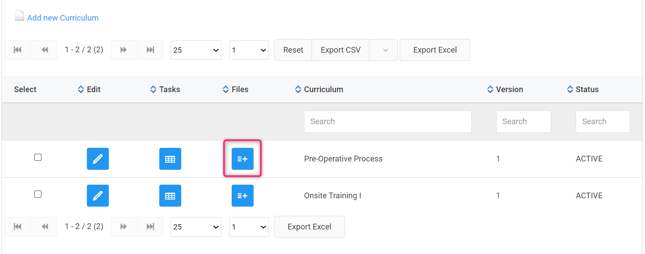This screenshot has height=254, width=645.
Task: Click ACTIVE status of Pre-Operative Process
Action: click(589, 159)
